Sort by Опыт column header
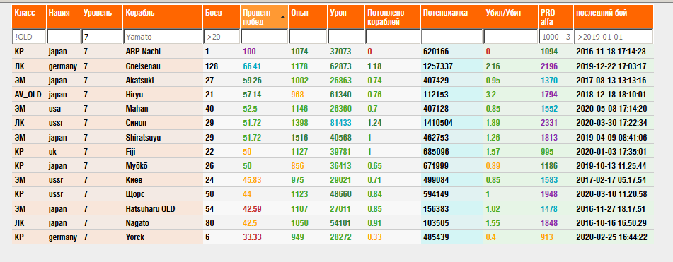Viewport: 673px width, 262px height. coord(307,17)
